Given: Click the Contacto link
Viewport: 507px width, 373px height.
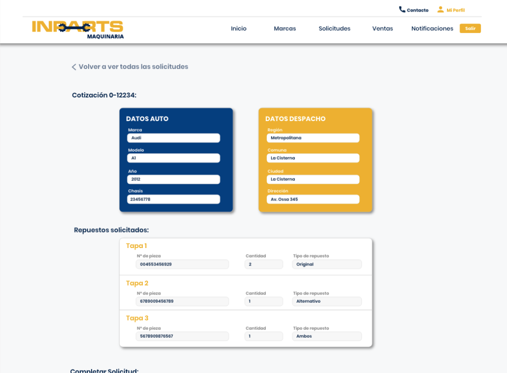Looking at the screenshot, I should pyautogui.click(x=417, y=10).
